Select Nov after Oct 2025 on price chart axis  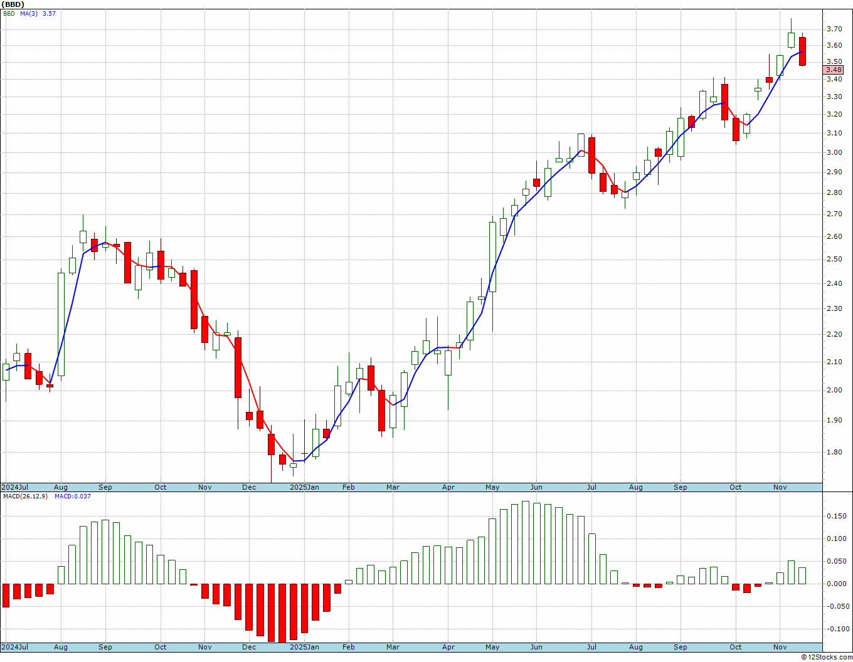[x=780, y=487]
